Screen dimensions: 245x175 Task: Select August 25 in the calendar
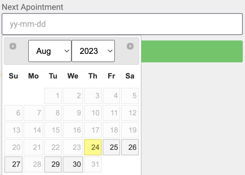(112, 147)
